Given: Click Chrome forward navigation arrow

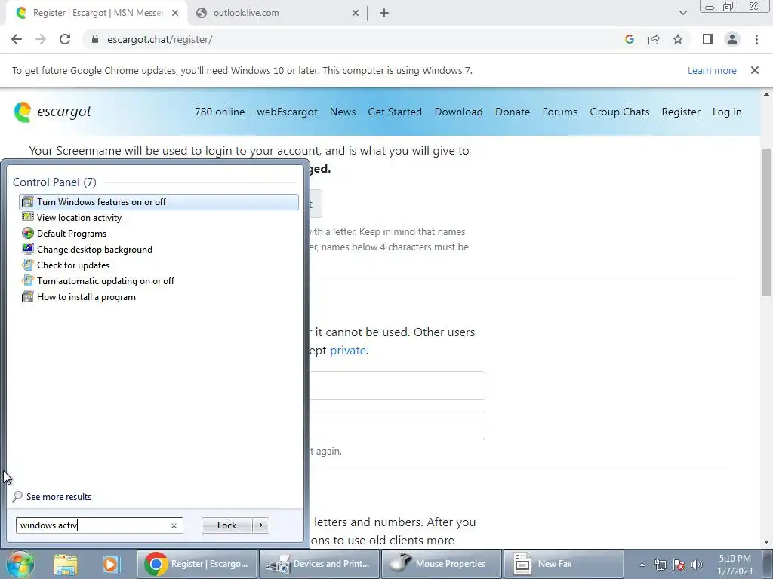Looking at the screenshot, I should coord(41,39).
